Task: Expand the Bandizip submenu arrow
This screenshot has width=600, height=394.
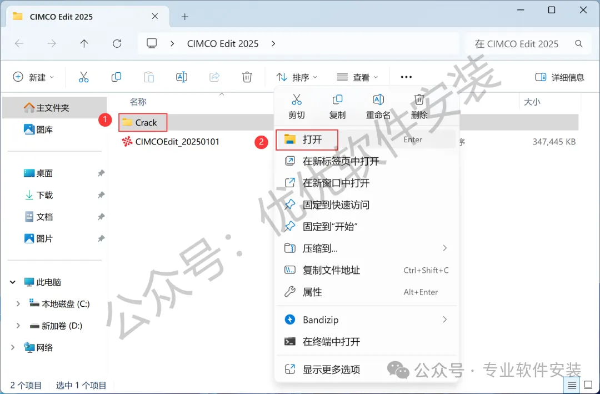Action: [444, 320]
